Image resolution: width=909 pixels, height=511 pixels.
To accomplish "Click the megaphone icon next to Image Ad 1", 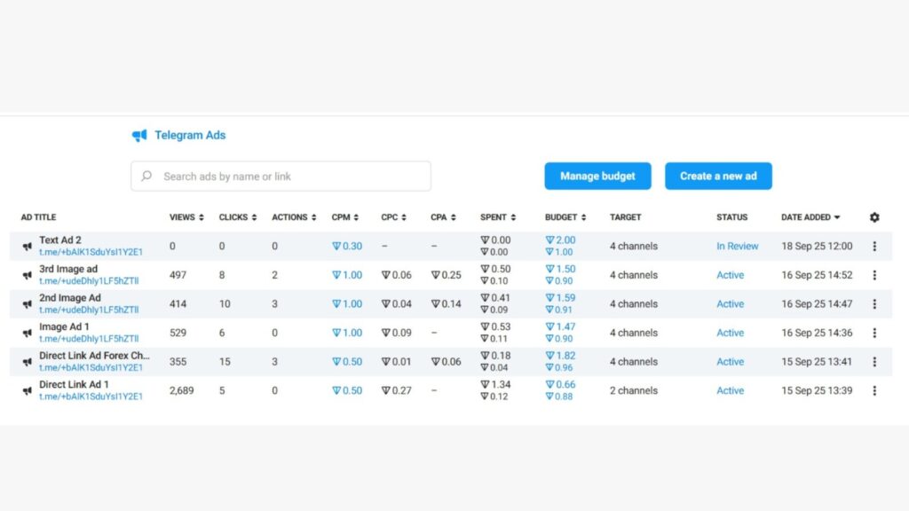I will 27,333.
